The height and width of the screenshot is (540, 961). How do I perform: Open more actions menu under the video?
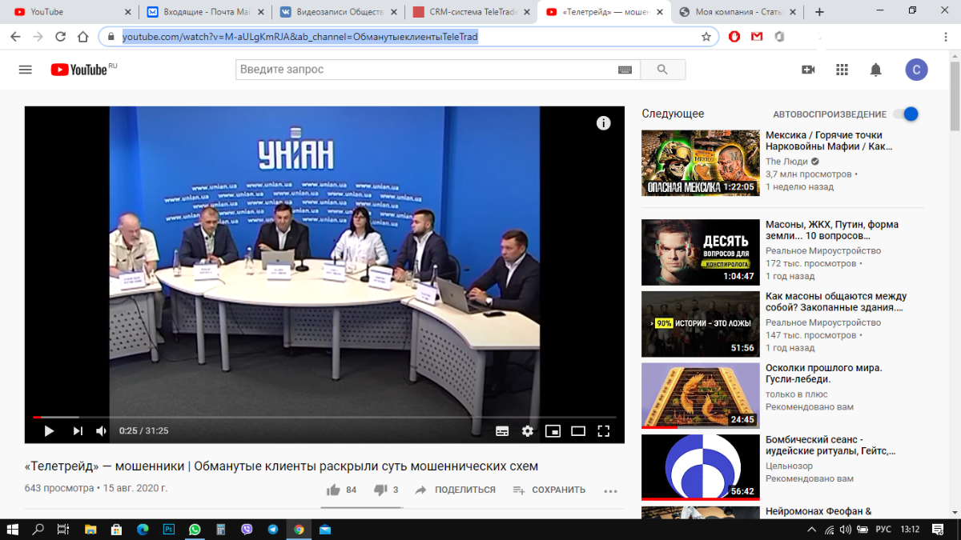pos(610,490)
